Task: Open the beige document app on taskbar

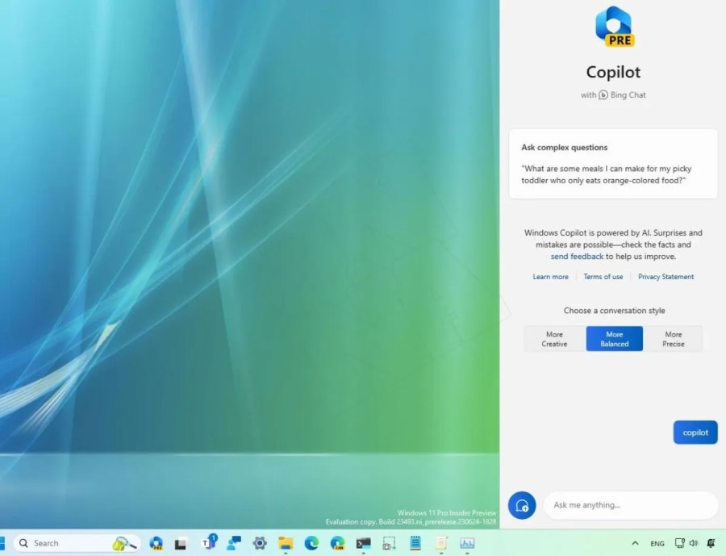Action: click(x=441, y=543)
